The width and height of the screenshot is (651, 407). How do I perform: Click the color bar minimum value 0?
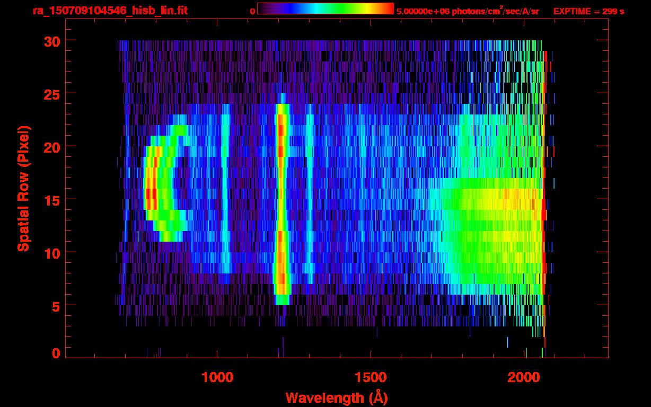(x=252, y=11)
